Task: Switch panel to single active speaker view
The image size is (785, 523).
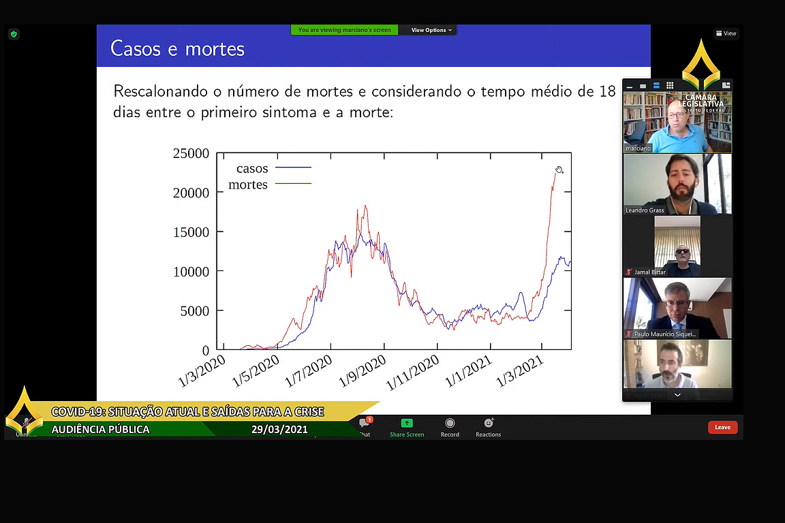Action: click(x=643, y=86)
